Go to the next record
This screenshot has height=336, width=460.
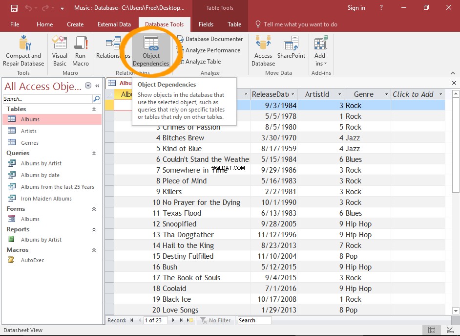click(x=173, y=320)
